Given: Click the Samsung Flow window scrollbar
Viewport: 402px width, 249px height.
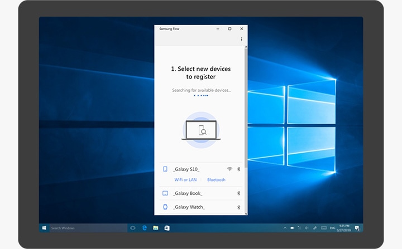Looking at the screenshot, I should point(246,100).
